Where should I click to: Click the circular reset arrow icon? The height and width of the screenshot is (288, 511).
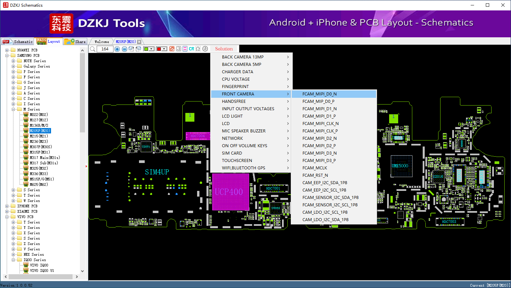point(205,49)
